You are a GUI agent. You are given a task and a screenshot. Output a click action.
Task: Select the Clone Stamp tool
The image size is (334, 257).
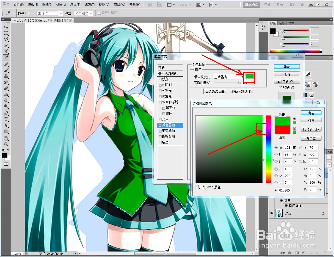[6, 76]
